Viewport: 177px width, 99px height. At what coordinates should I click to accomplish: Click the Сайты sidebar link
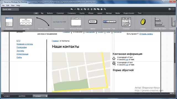coord(19,57)
